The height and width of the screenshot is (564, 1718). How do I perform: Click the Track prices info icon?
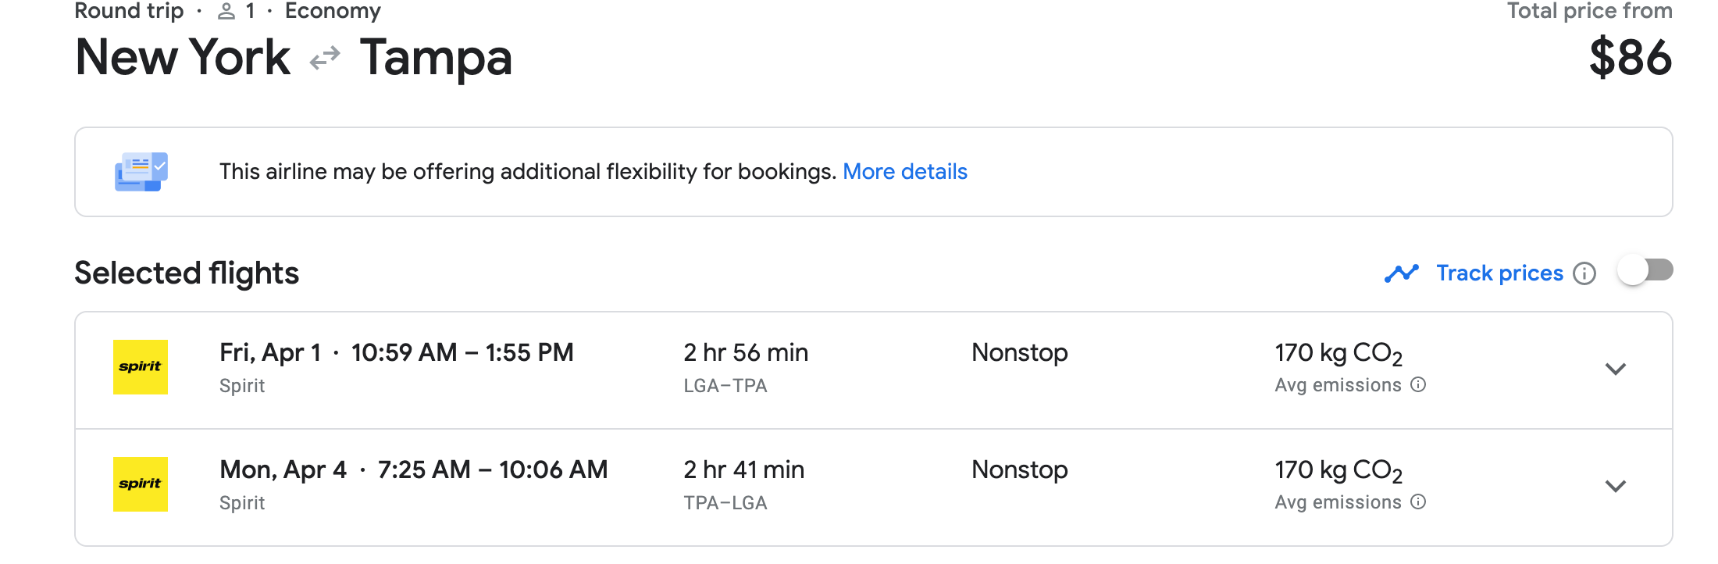point(1584,273)
